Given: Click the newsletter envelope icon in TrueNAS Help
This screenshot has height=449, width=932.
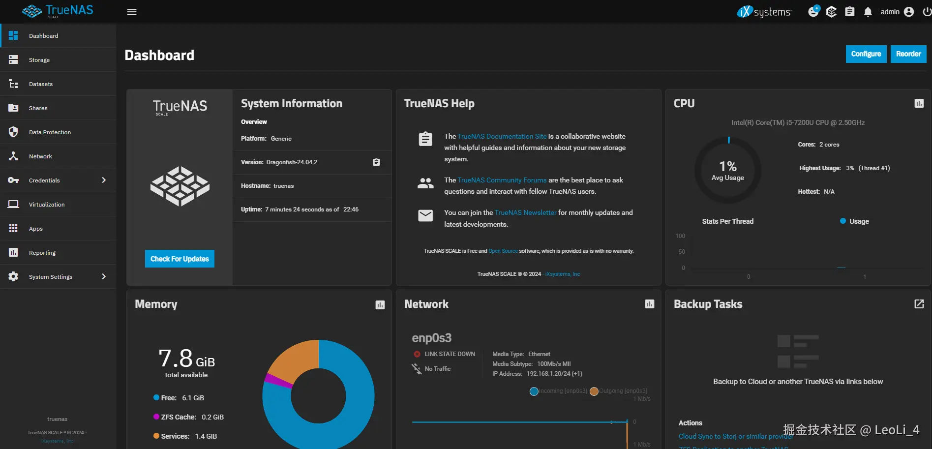Looking at the screenshot, I should [x=425, y=215].
